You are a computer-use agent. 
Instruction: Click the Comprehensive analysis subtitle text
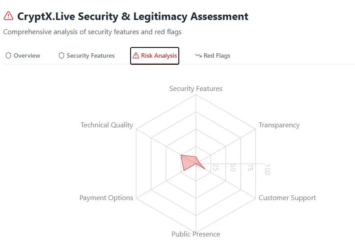point(92,32)
